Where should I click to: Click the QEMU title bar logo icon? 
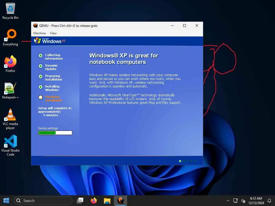click(x=35, y=25)
